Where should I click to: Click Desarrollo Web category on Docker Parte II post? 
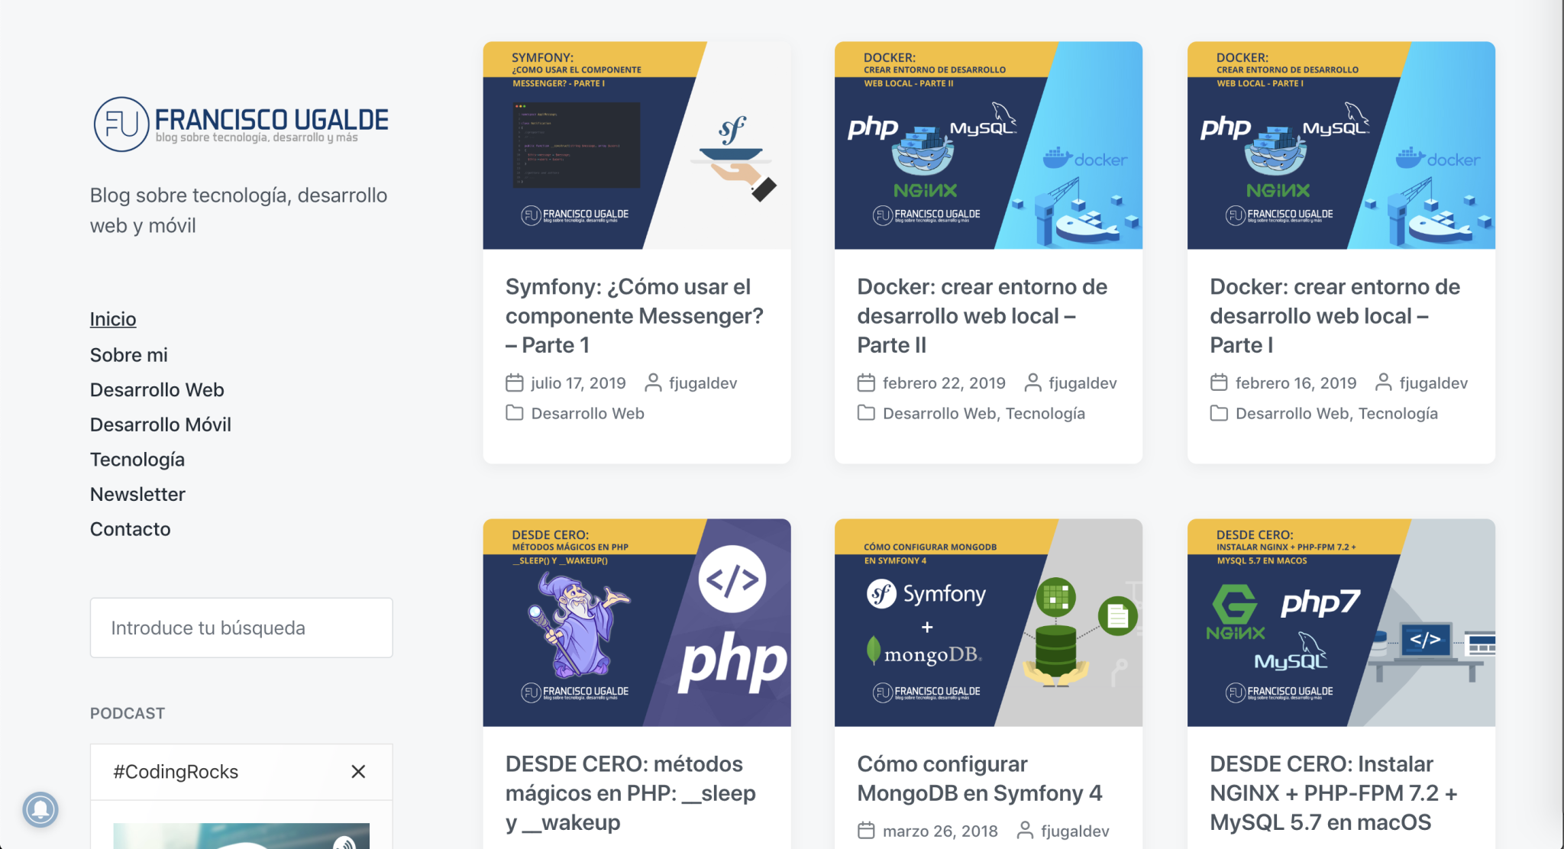(x=939, y=414)
